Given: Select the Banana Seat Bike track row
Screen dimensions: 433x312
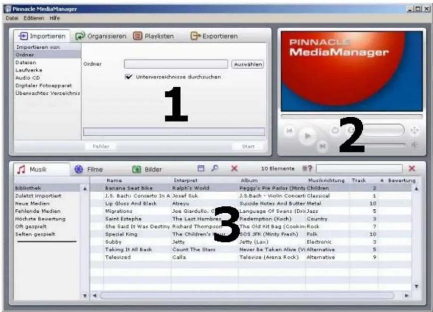Looking at the screenshot, I should (x=251, y=188).
